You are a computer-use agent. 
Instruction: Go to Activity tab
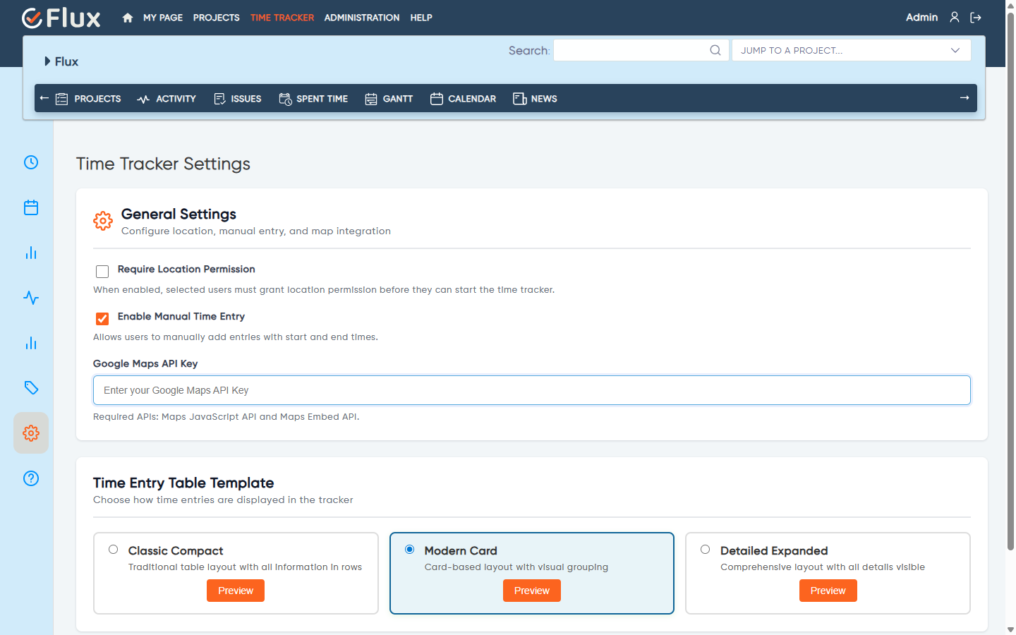[167, 99]
